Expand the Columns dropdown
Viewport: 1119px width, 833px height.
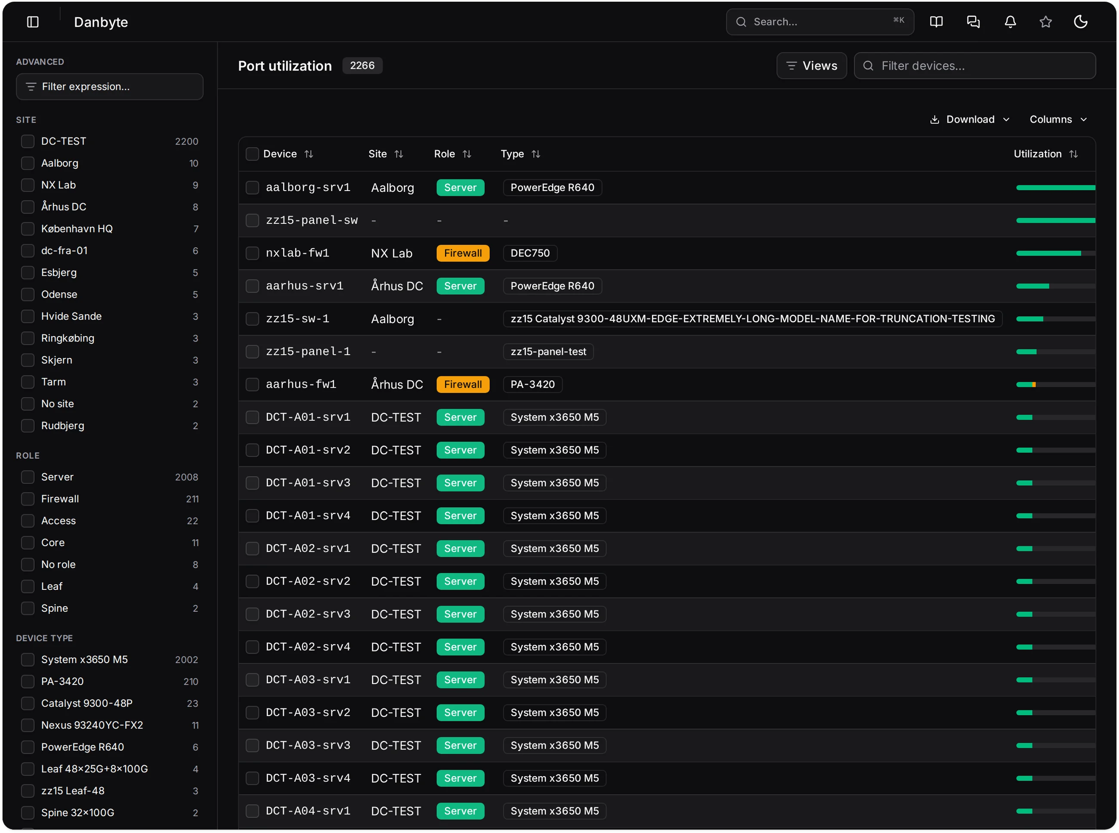point(1058,120)
